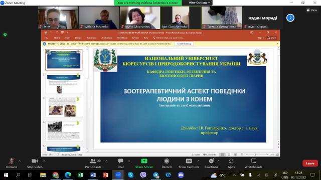The height and width of the screenshot is (180, 321).
Task: Click the PowerPoint Share button
Action: click(272, 38)
